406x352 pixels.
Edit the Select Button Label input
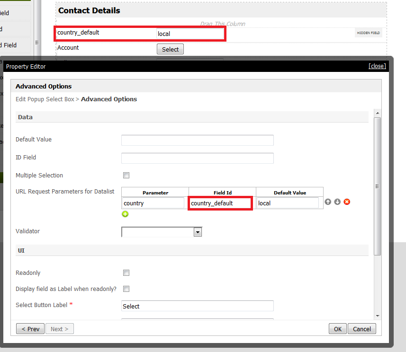pyautogui.click(x=197, y=306)
